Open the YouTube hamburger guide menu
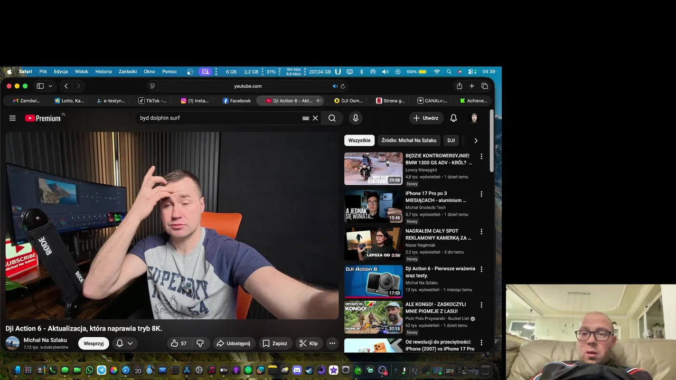The width and height of the screenshot is (676, 380). [x=13, y=118]
